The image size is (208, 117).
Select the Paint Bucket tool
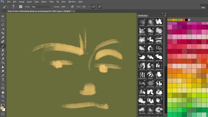[3, 63]
